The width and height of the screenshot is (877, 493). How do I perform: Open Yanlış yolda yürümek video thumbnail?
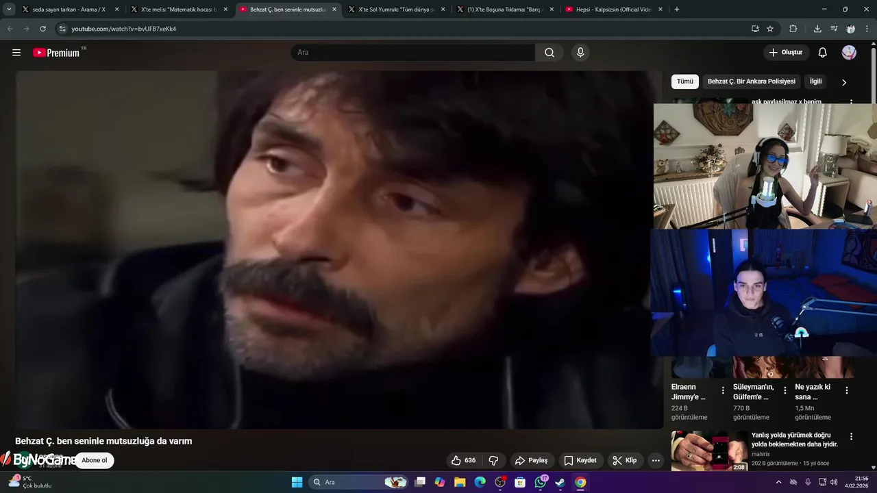click(x=709, y=451)
